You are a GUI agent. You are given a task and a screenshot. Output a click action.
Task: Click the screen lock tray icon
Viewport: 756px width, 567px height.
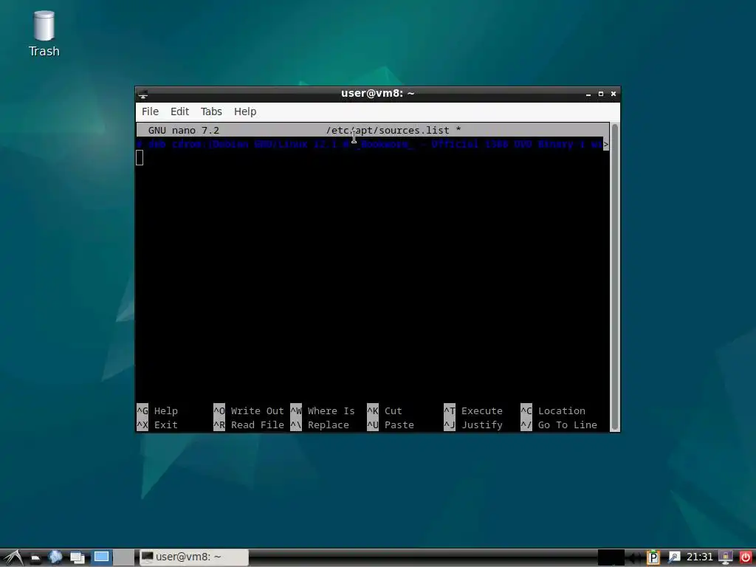click(726, 557)
